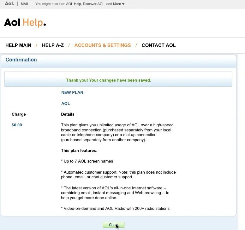Click the Details column header
The height and width of the screenshot is (230, 245).
[x=68, y=114]
